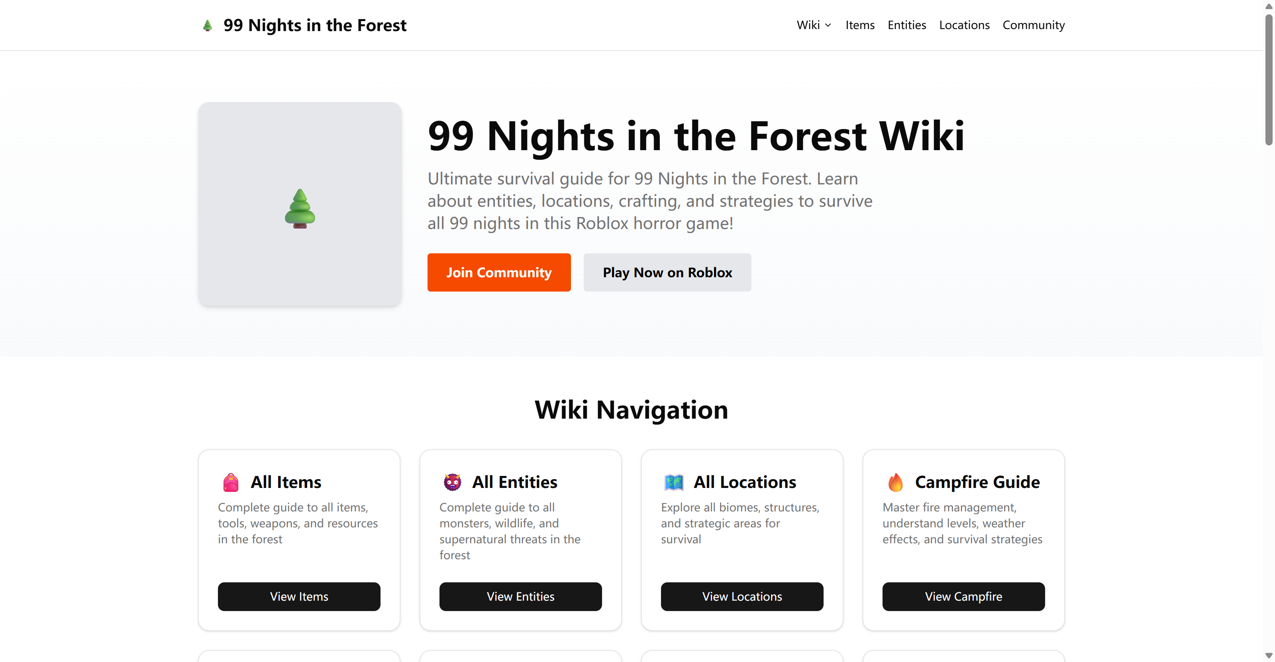Select the map icon on All Locations card
The height and width of the screenshot is (662, 1275).
[x=673, y=482]
